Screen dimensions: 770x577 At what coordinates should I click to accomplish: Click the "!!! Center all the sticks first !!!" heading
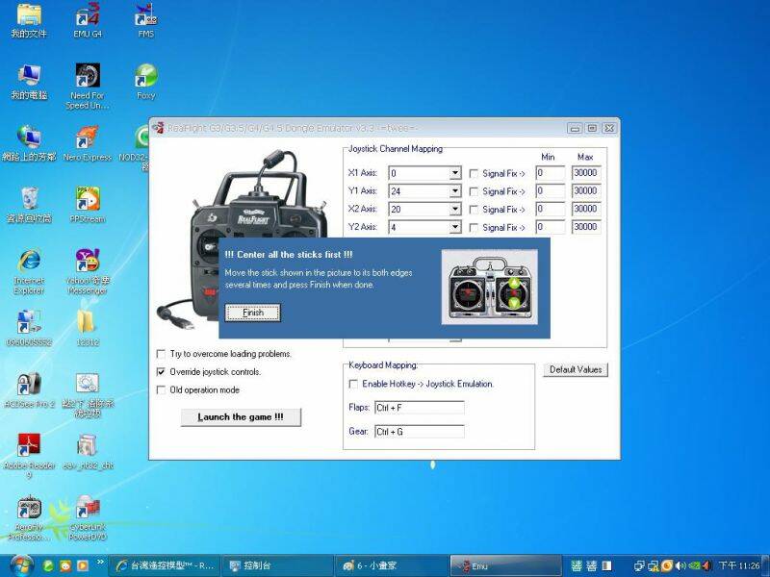(x=289, y=255)
